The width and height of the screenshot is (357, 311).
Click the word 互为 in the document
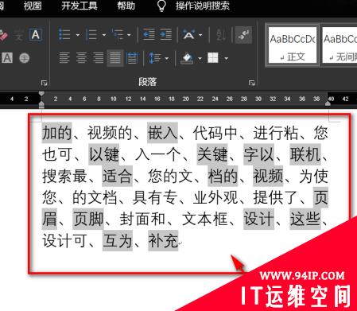117,241
